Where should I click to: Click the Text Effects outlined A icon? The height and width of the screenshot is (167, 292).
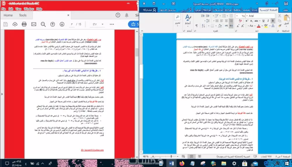273,26
